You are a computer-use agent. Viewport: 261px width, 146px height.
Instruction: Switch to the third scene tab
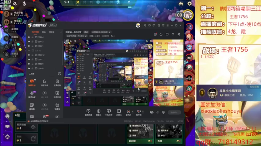[52, 32]
